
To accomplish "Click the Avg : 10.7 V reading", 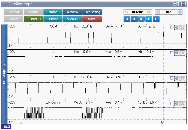I will tap(114, 102).
